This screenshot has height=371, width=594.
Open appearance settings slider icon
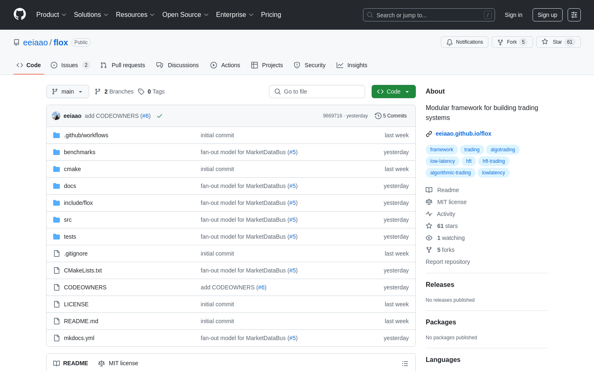point(574,15)
